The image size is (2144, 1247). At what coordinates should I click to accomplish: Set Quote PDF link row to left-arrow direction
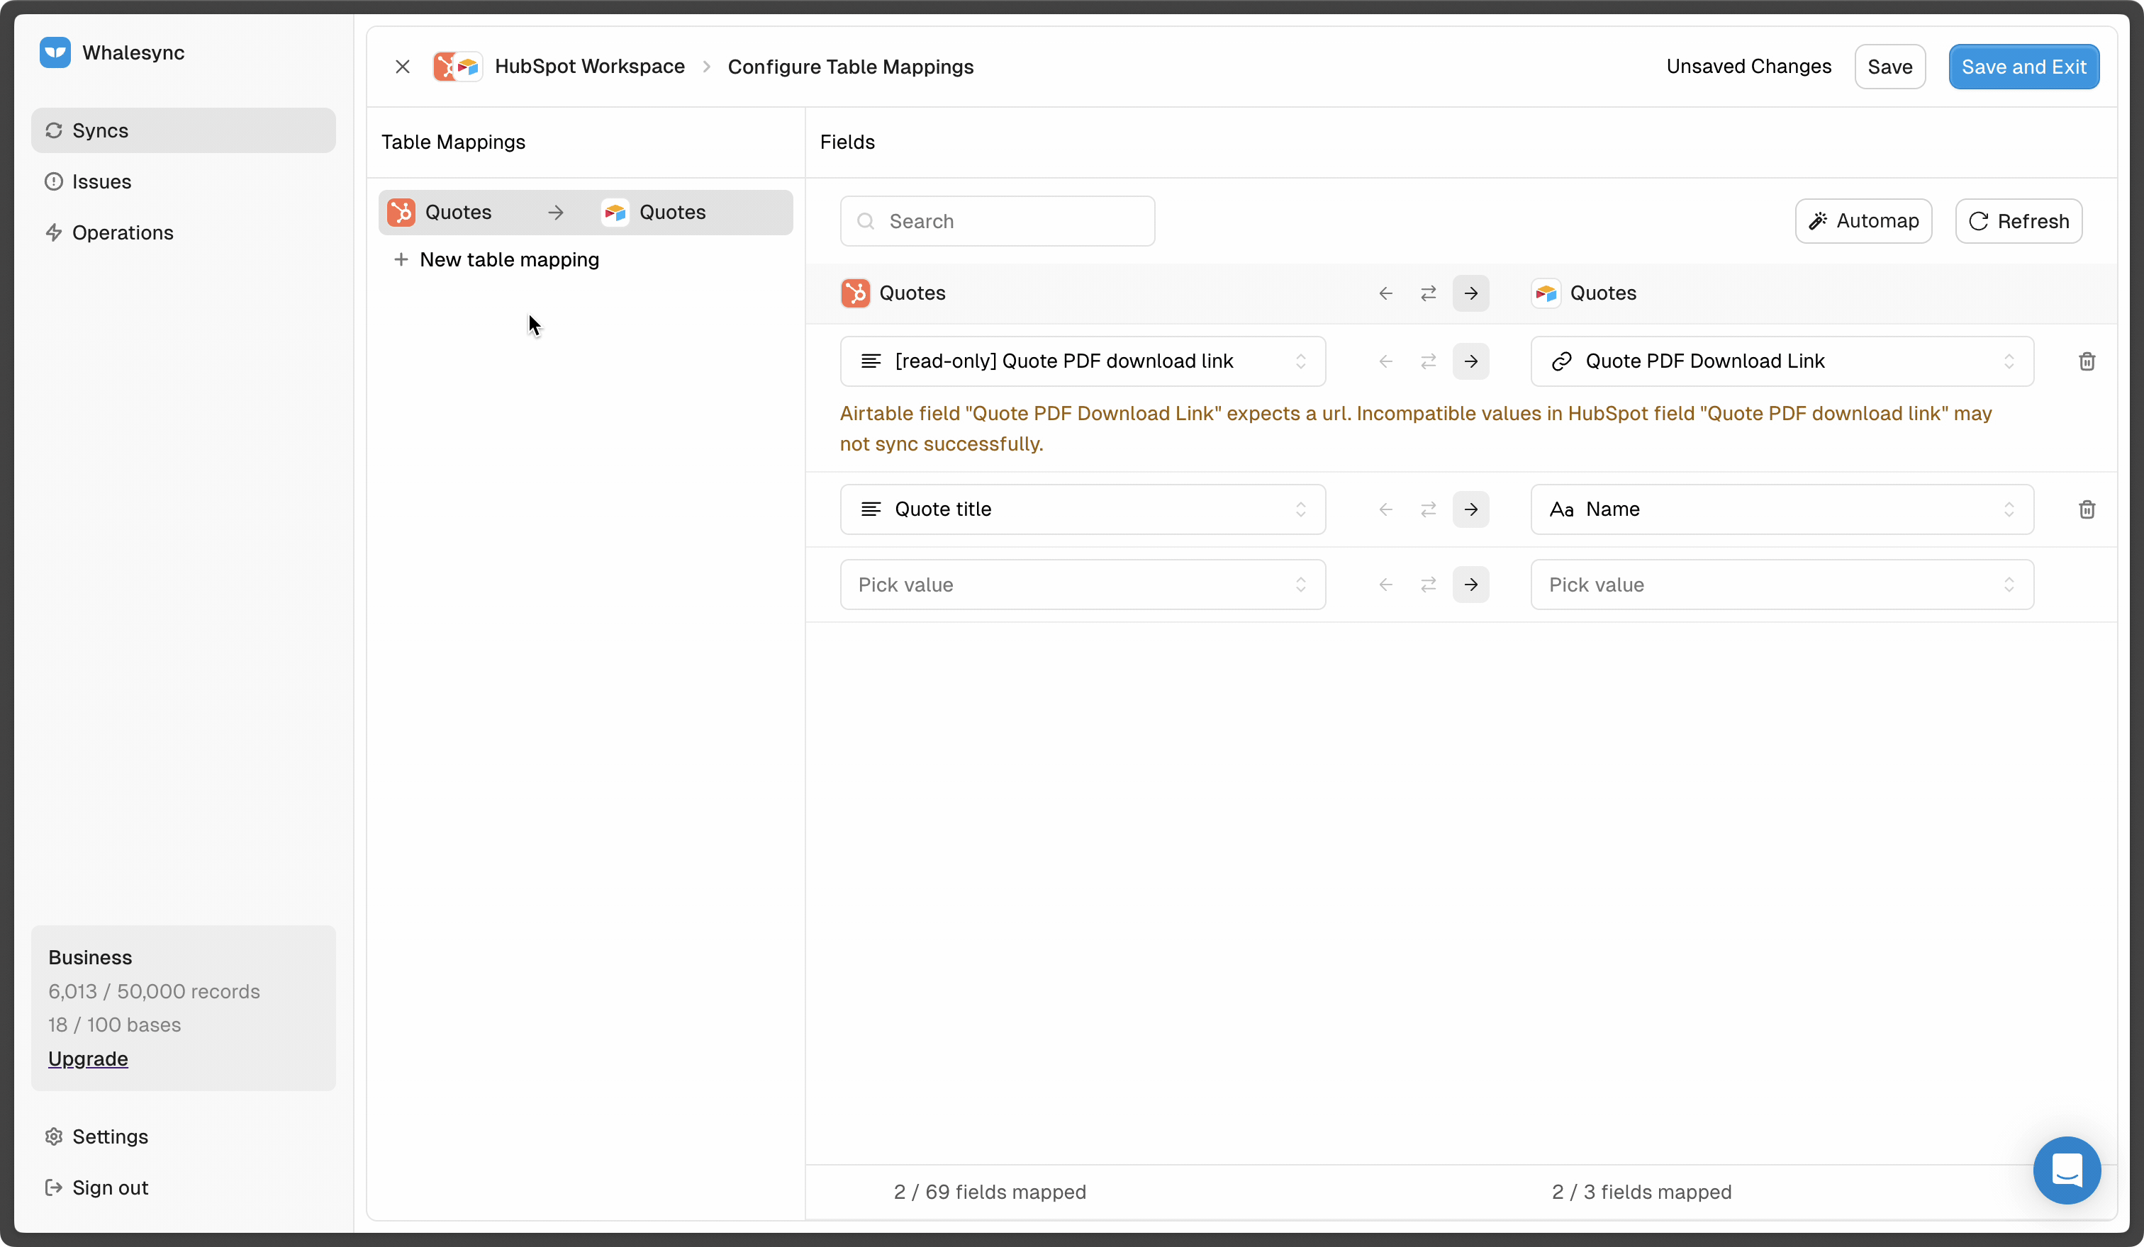[1385, 361]
